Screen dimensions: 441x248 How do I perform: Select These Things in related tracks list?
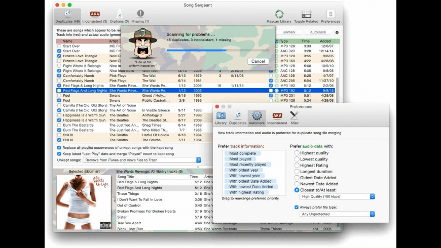(x=128, y=194)
